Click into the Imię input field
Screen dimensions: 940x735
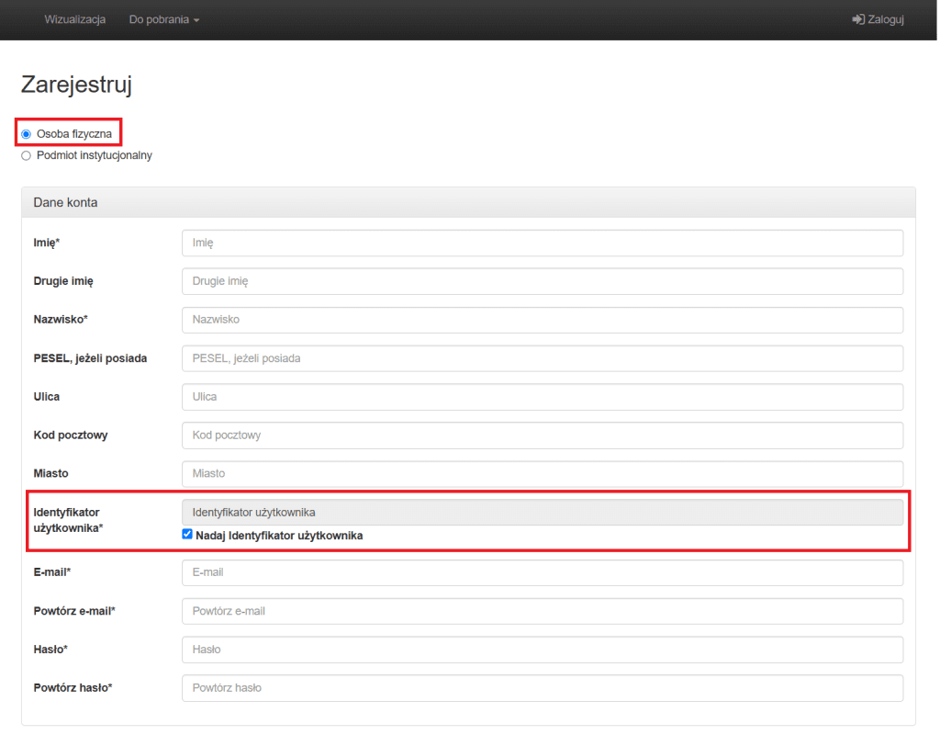coord(542,243)
